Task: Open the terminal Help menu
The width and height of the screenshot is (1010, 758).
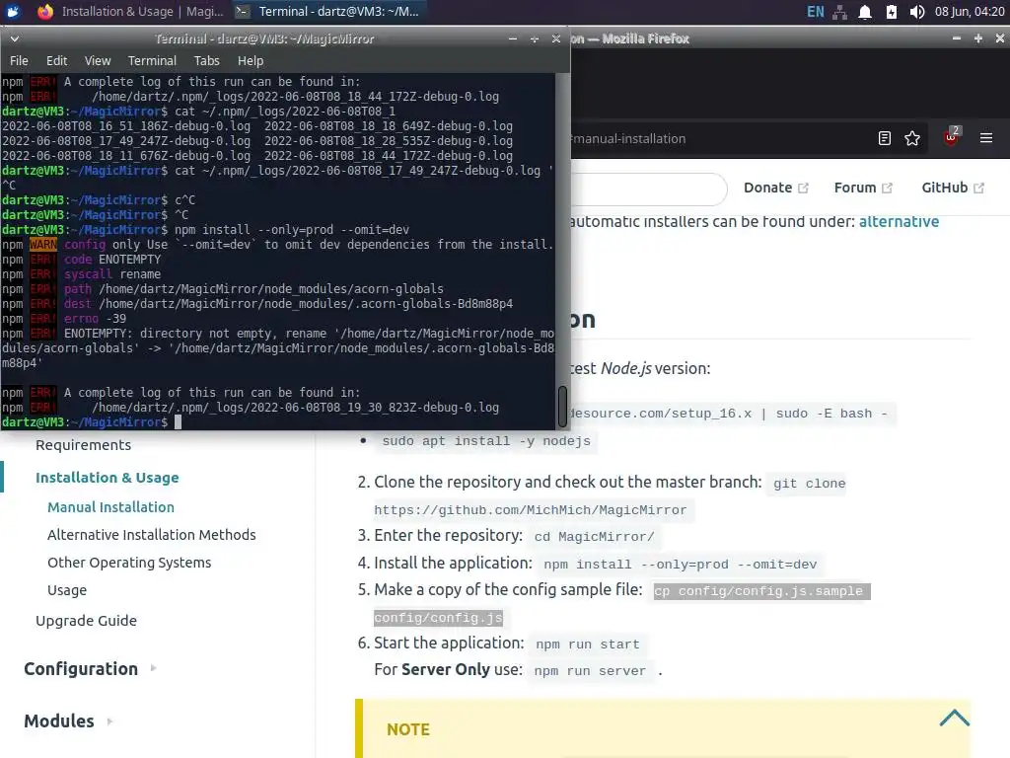Action: tap(251, 60)
